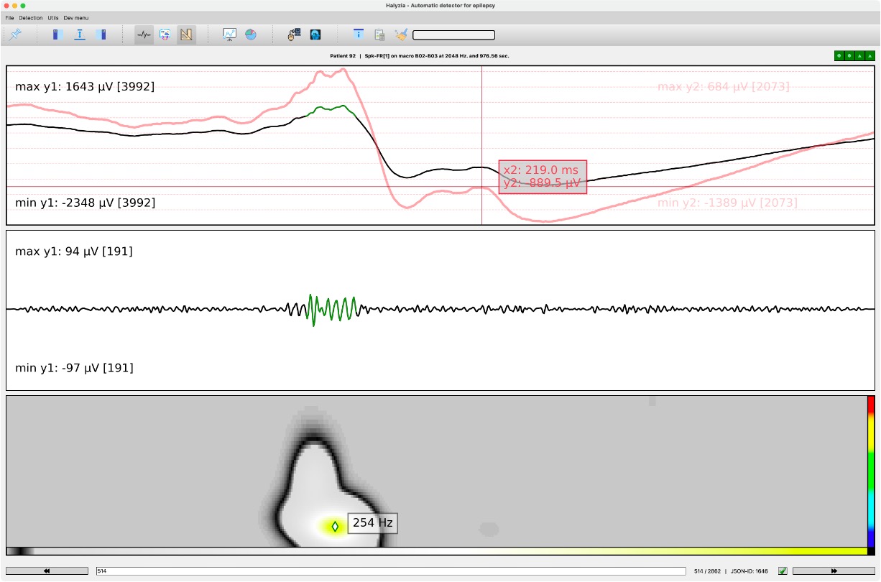881x582 pixels.
Task: Toggle the green checkbox near JSON-ID 1646
Action: pos(783,571)
